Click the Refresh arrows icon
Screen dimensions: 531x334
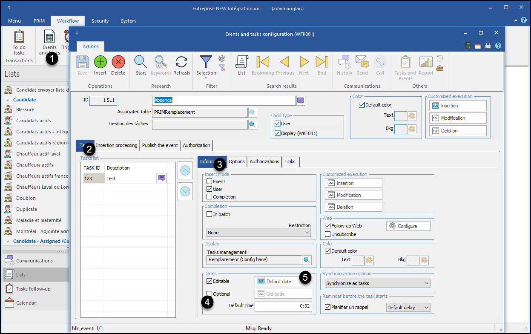pos(181,62)
